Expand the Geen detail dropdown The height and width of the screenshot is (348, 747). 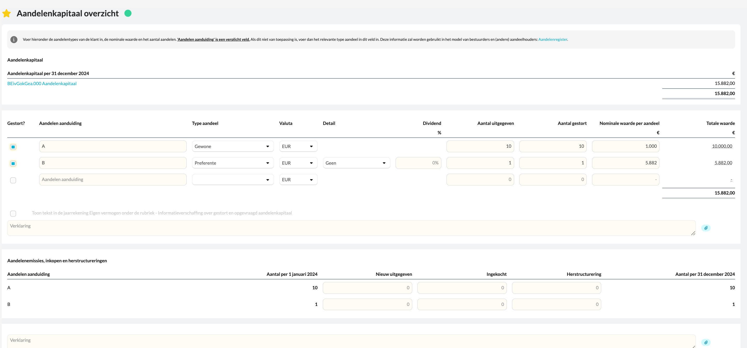click(x=356, y=163)
